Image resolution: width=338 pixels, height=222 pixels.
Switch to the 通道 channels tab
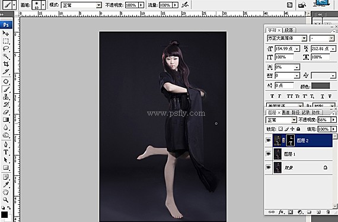(286, 112)
